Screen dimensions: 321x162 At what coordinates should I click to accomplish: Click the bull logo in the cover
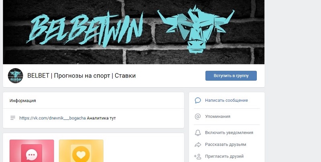click(x=196, y=29)
